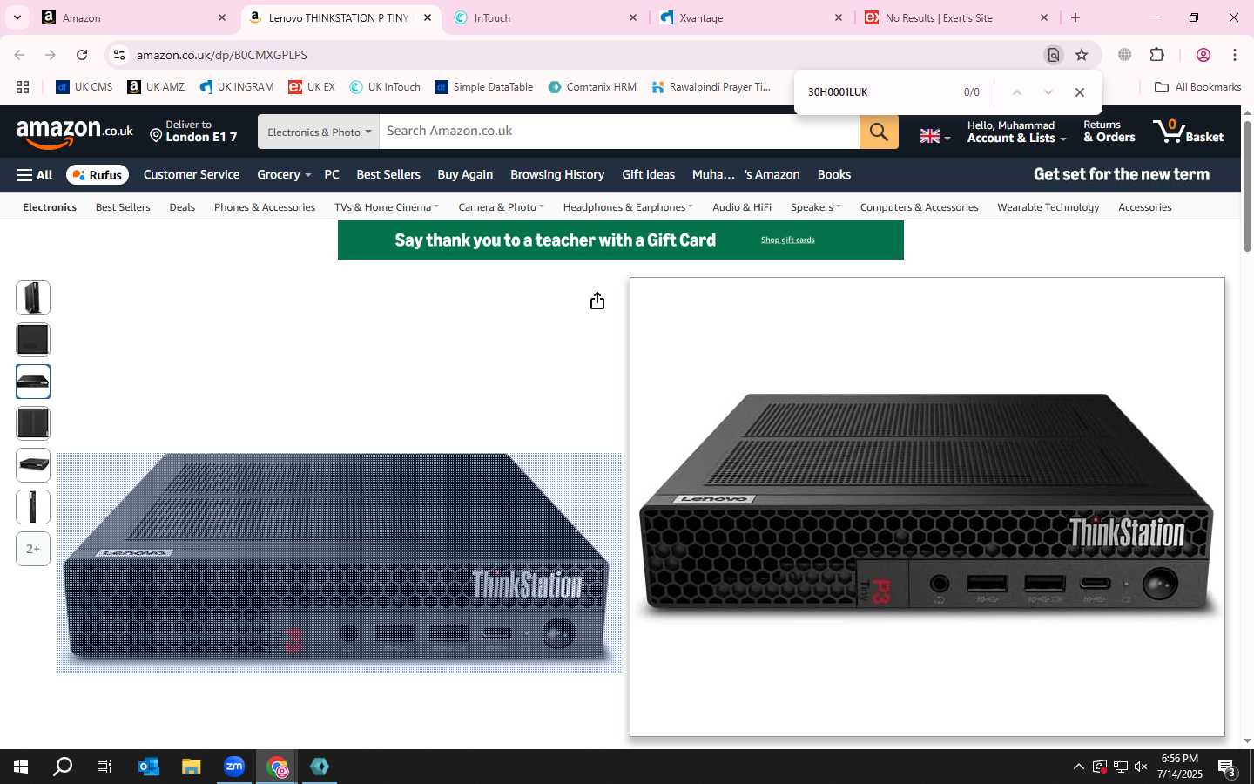The image size is (1254, 784).
Task: Open Rufus assistant
Action: [x=98, y=175]
